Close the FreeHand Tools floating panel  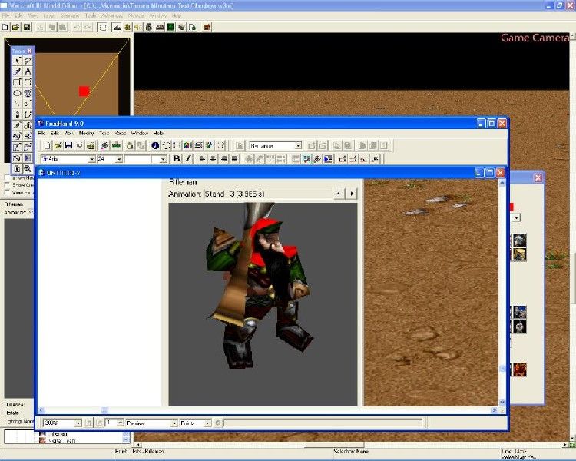29,51
